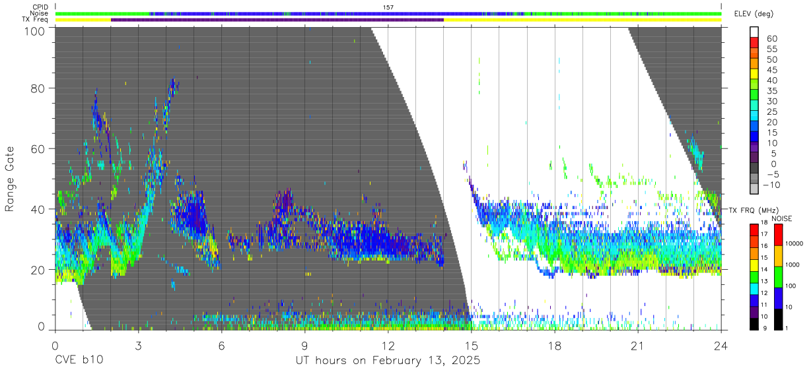Click the black 9 MHz TX frequency swatch
Image resolution: width=811 pixels, height=374 pixels.
tap(755, 324)
